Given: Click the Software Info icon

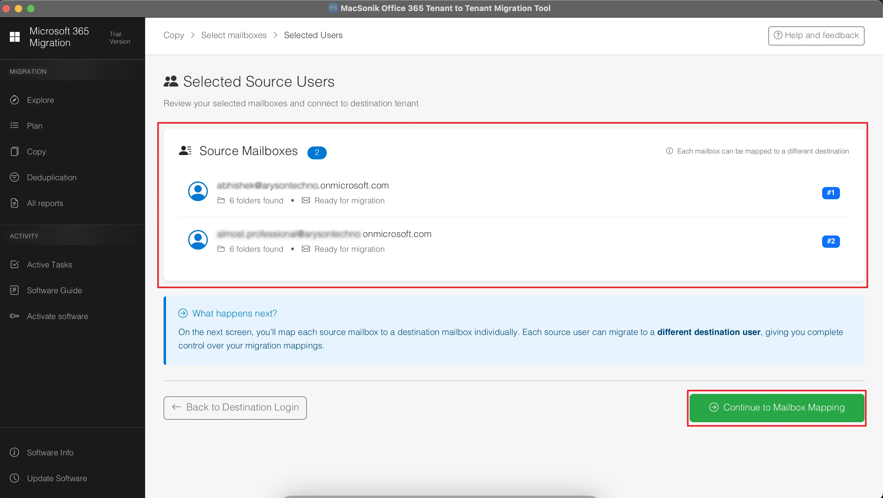Looking at the screenshot, I should click(x=14, y=452).
